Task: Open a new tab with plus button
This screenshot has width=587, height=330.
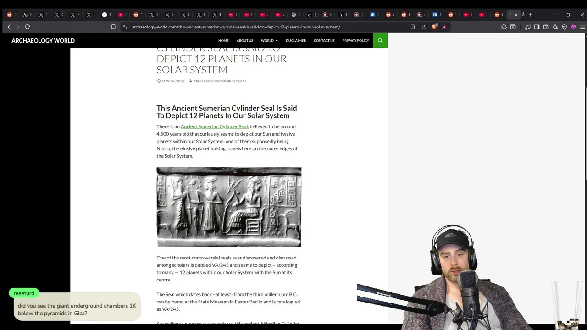Action: [x=531, y=15]
